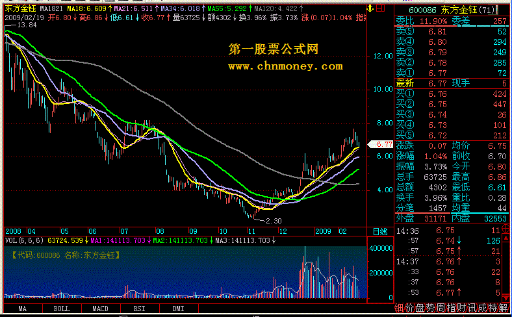Click the 买① bid row at 6.76
The height and width of the screenshot is (317, 512).
click(x=452, y=94)
